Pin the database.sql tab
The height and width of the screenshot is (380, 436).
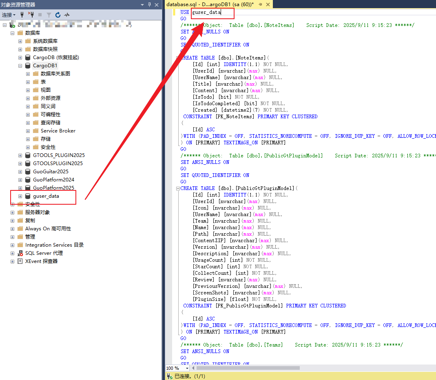coord(260,4)
